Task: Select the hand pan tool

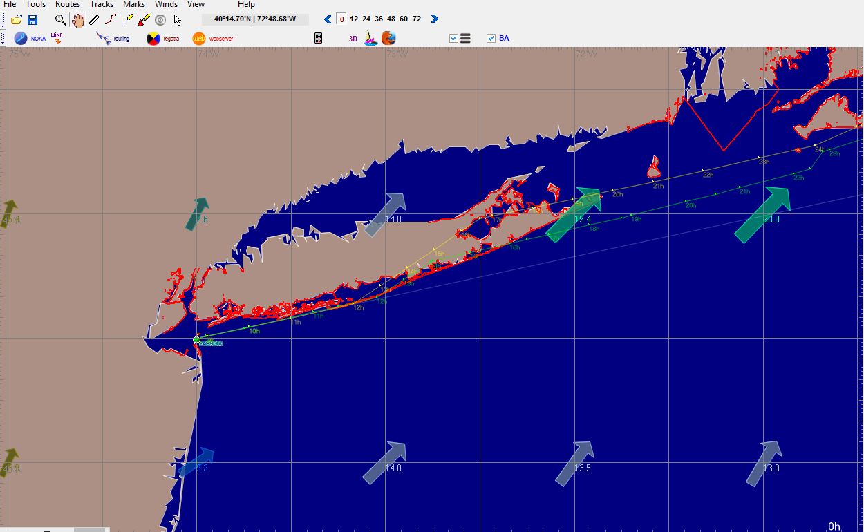Action: click(77, 20)
